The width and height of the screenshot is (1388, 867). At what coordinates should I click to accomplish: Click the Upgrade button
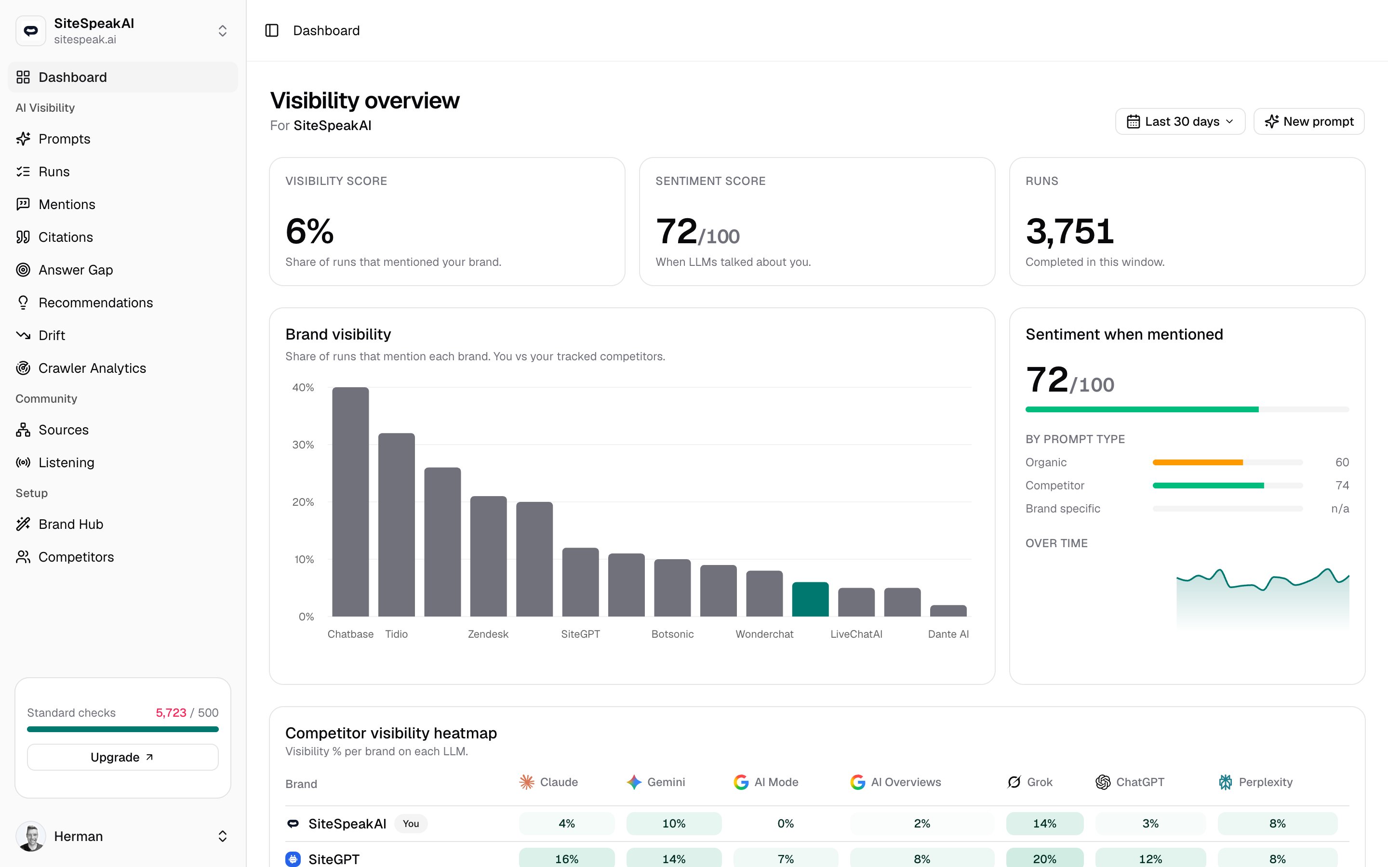[123, 757]
